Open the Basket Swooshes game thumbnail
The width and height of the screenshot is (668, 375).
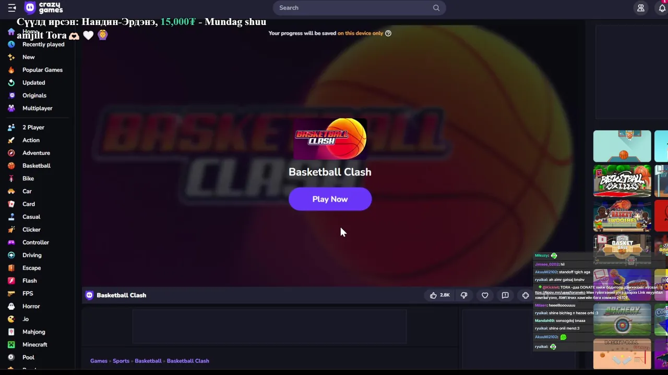622,216
